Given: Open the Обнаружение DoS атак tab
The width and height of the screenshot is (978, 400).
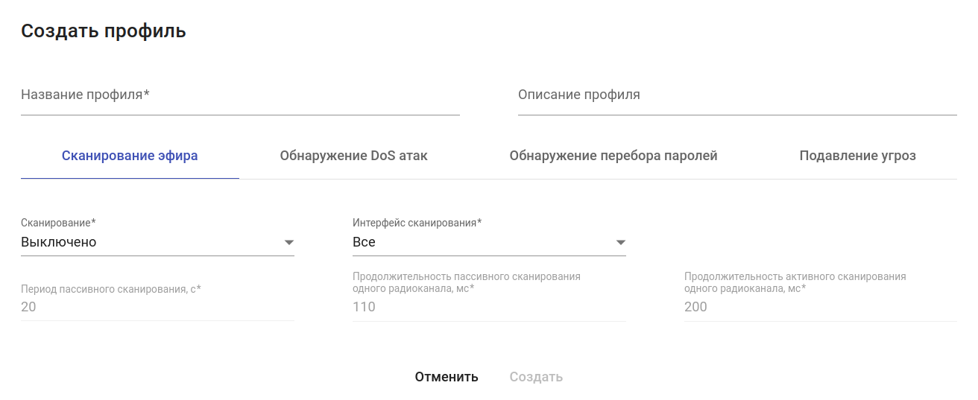Looking at the screenshot, I should pyautogui.click(x=353, y=156).
